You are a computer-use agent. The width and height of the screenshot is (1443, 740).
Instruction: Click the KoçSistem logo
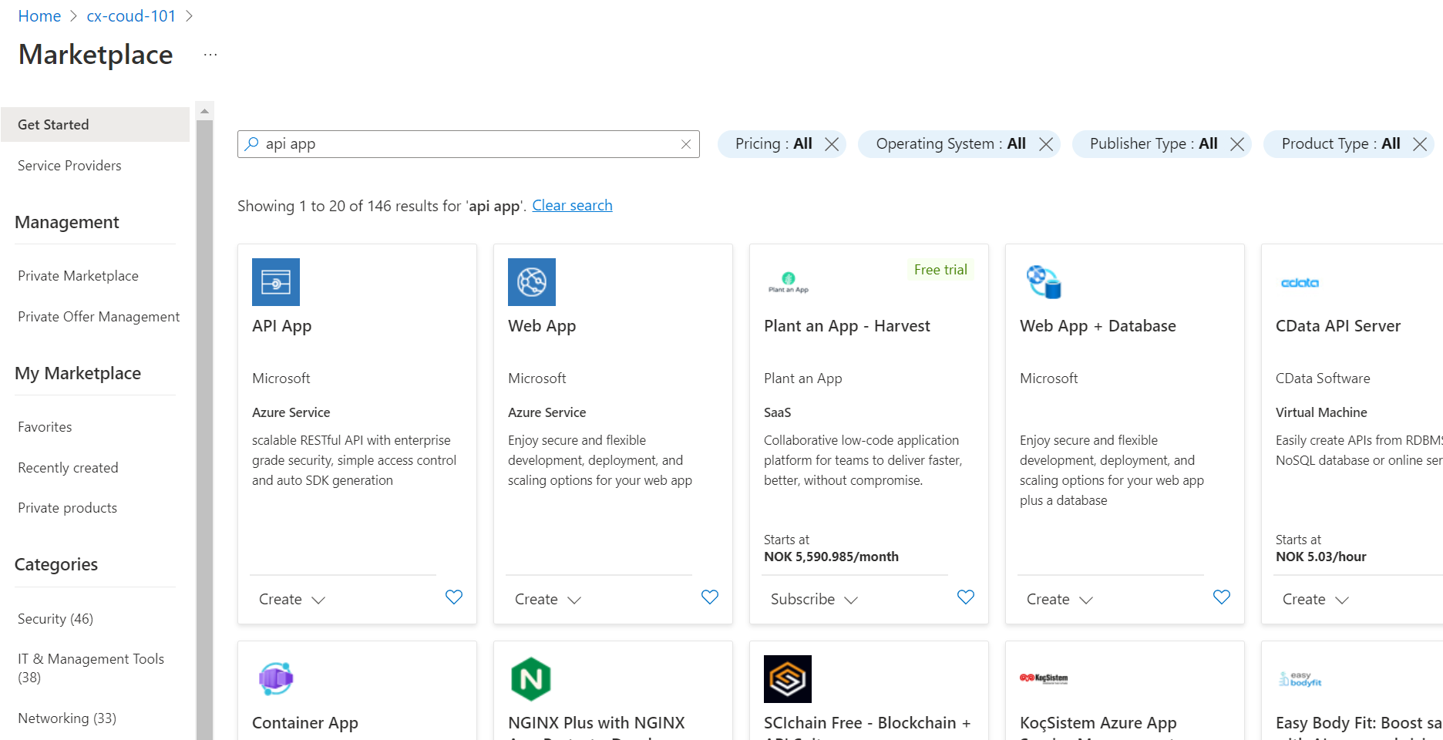pos(1044,678)
